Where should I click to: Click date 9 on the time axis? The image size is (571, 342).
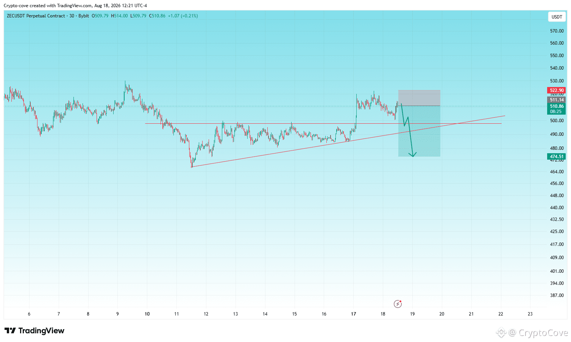[x=117, y=314]
